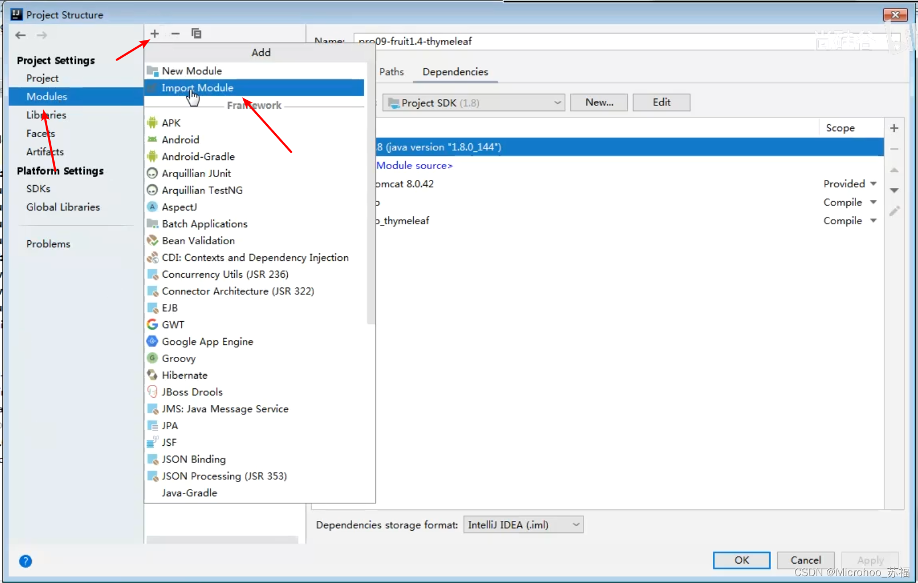Go back with the left arrow

point(21,35)
